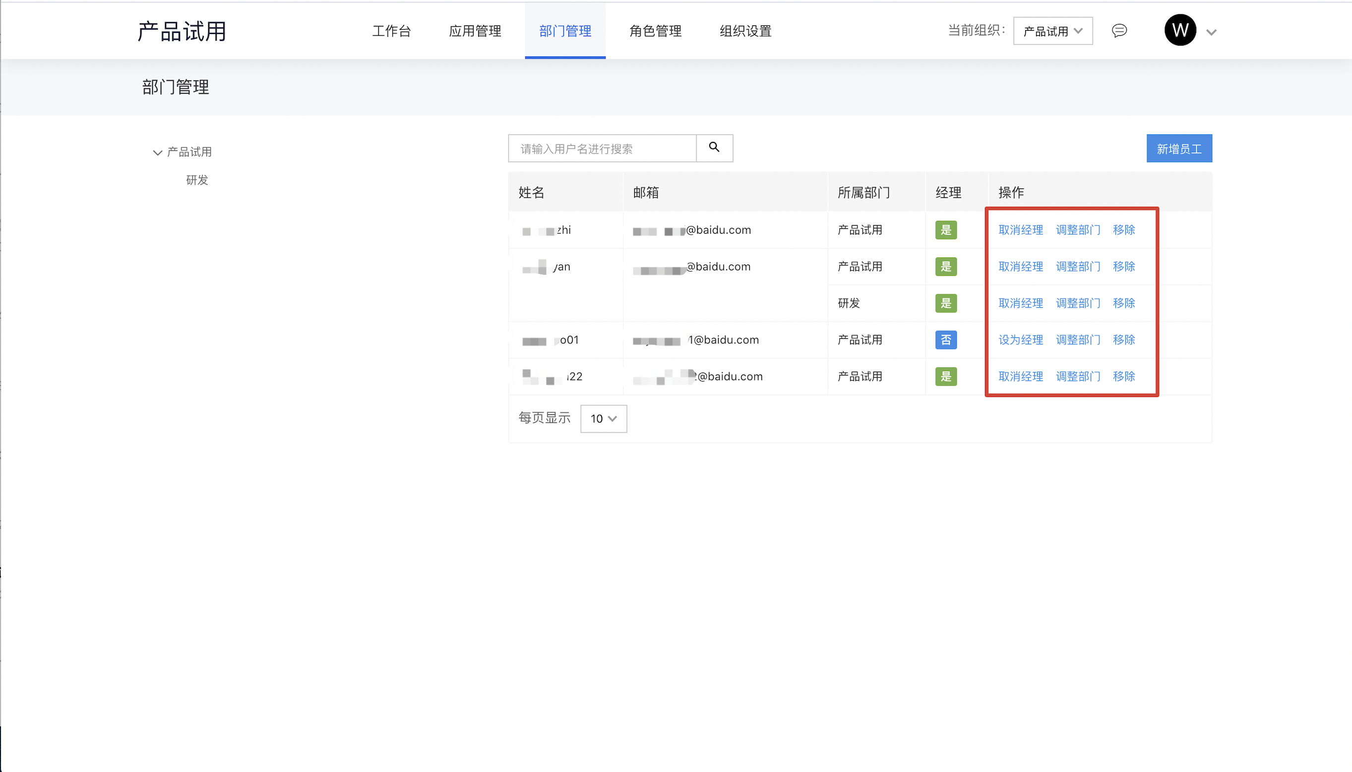
Task: Open the 每页显示 10 page size dropdown
Action: point(604,419)
